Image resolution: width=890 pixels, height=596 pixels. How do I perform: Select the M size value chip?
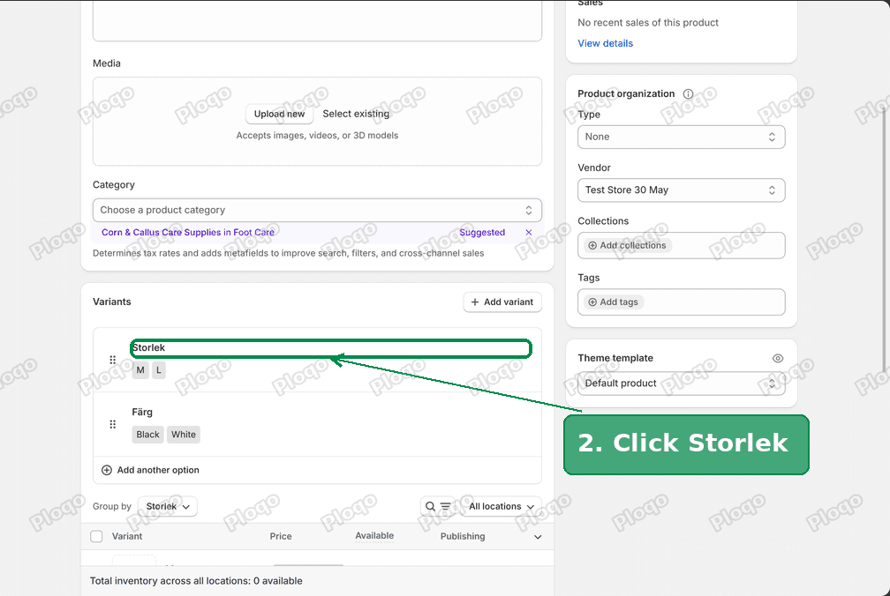(x=140, y=370)
